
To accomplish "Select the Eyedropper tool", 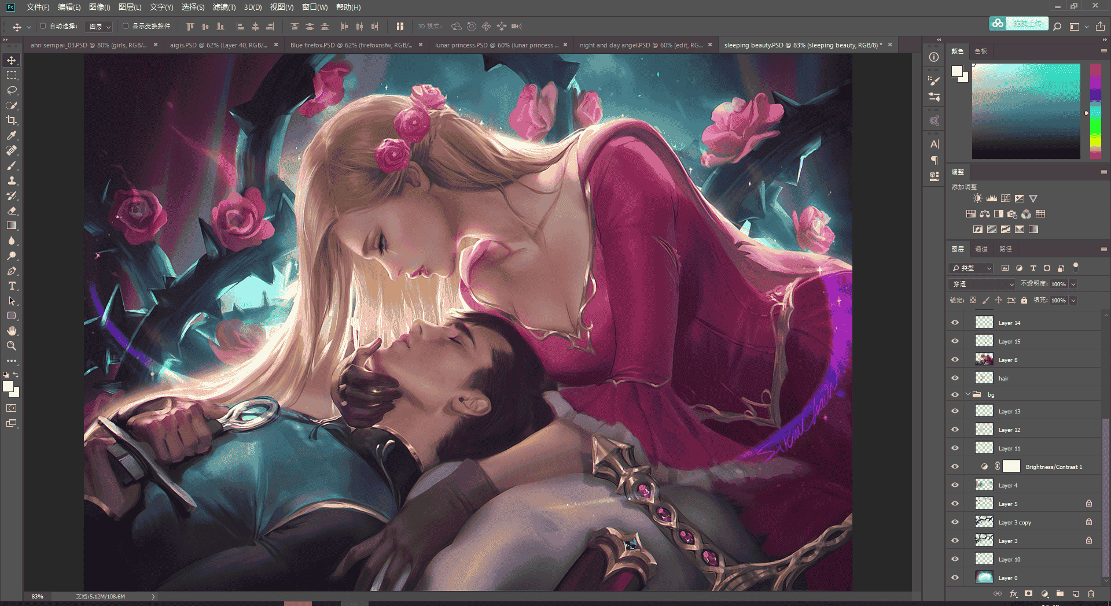I will (x=12, y=135).
